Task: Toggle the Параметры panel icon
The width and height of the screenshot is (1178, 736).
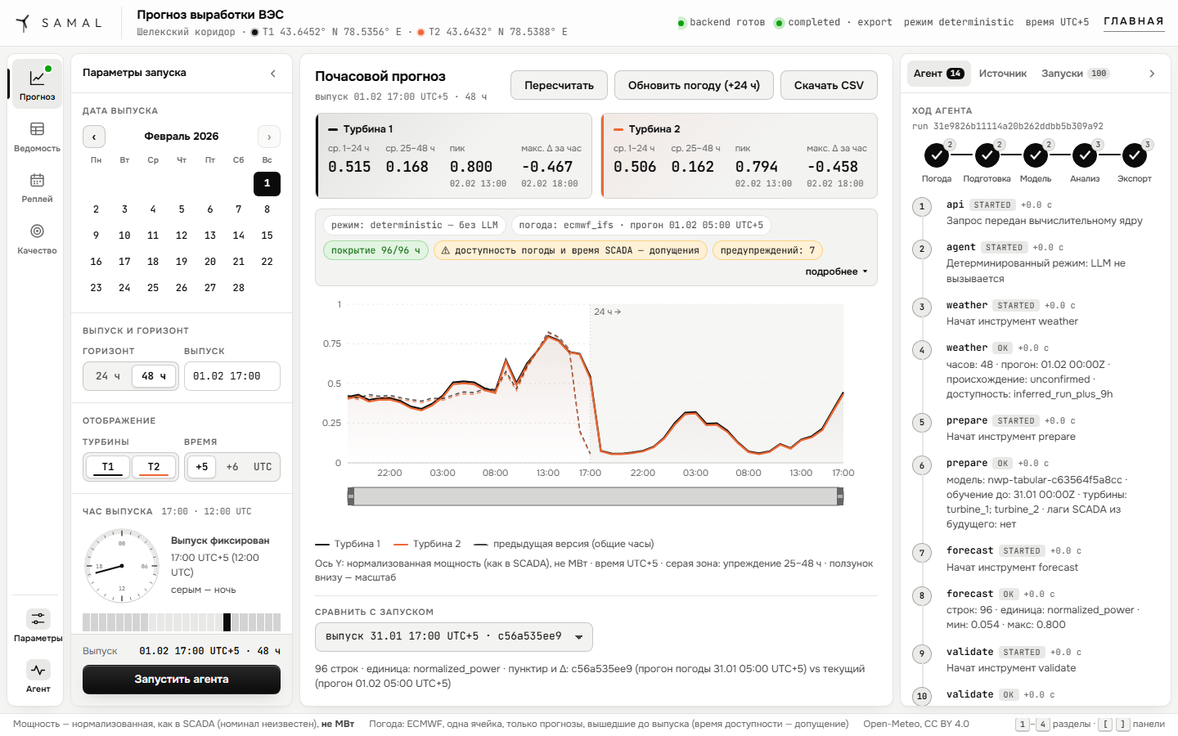Action: (38, 626)
